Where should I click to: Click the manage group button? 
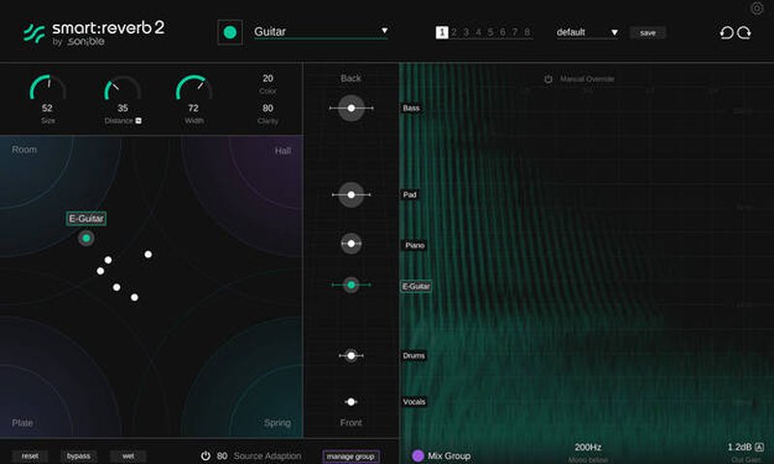coord(351,456)
